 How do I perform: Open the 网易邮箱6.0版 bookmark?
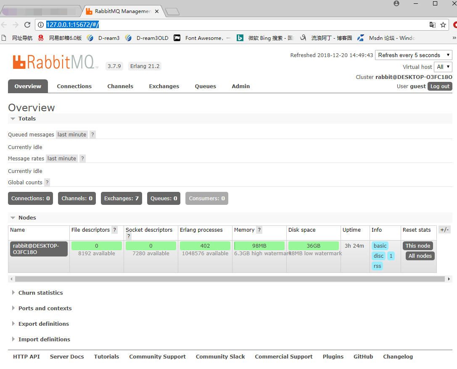coord(60,38)
